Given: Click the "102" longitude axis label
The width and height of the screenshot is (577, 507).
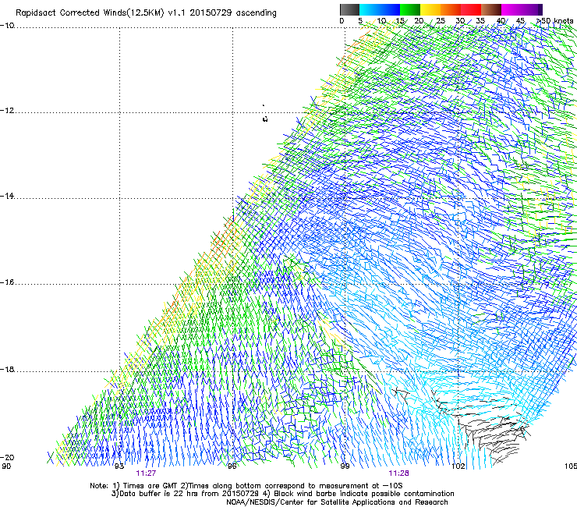Looking at the screenshot, I should [x=458, y=466].
